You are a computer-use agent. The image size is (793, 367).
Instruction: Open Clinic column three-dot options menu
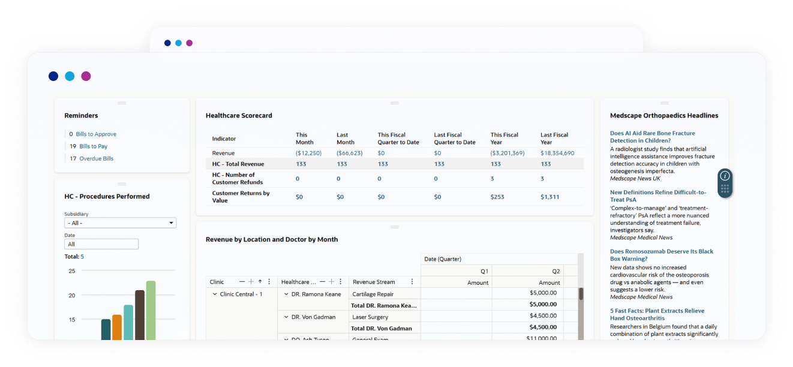269,282
